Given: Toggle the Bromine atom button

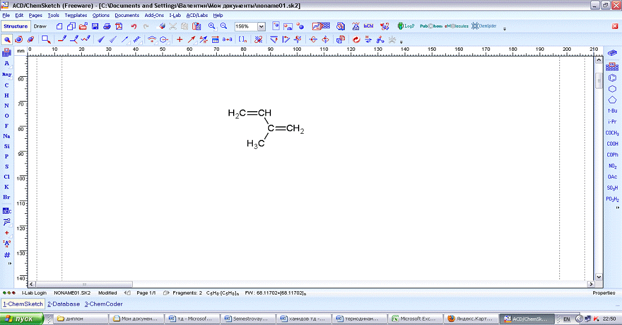Looking at the screenshot, I should [7, 197].
